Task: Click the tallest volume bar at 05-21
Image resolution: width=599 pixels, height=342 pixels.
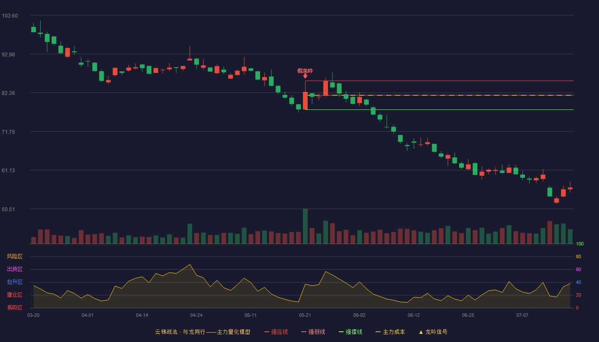Action: (305, 226)
